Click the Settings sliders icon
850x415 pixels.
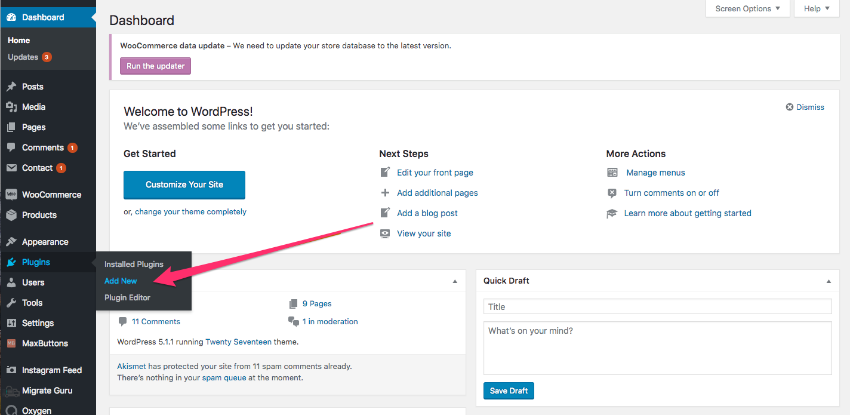[x=11, y=323]
